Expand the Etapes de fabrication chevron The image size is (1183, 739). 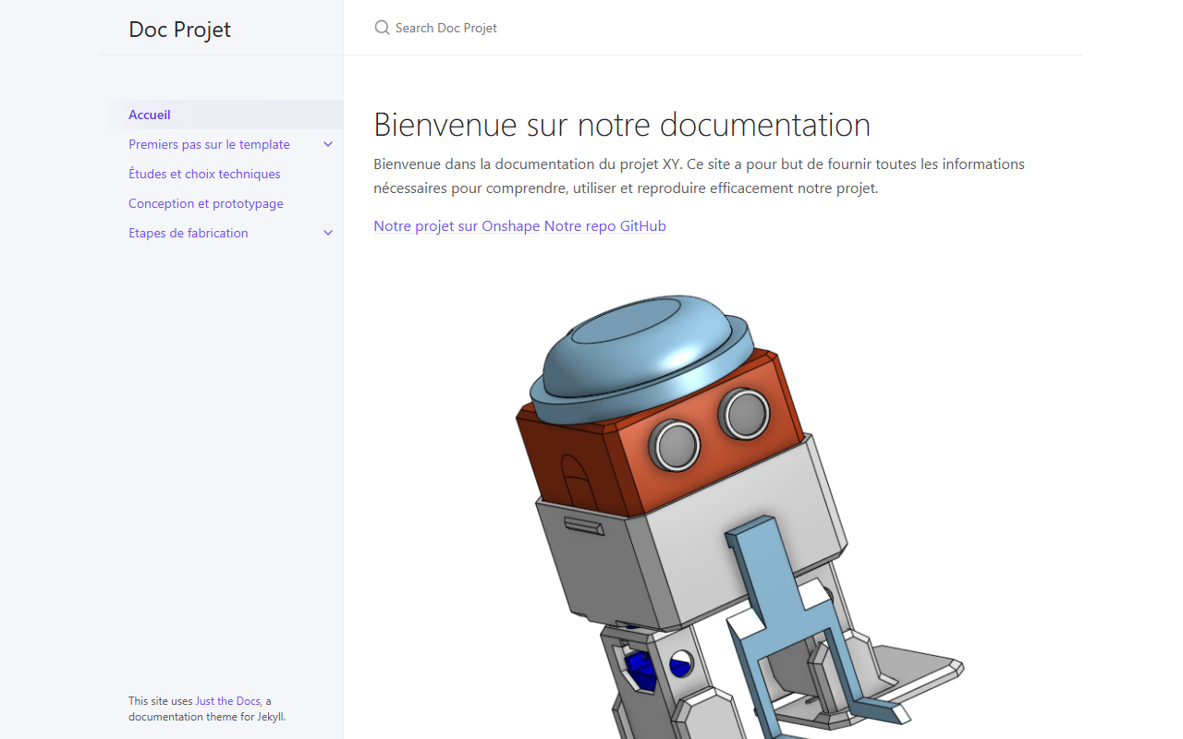coord(328,233)
